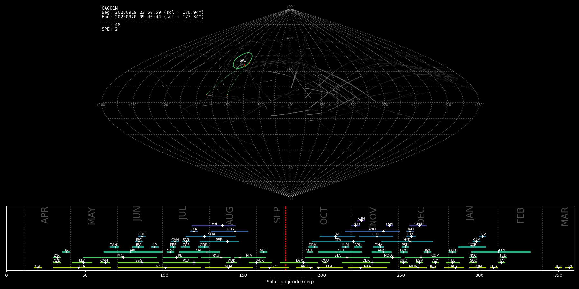
Task: Click the SDA shower activity bar
Action: point(210,236)
